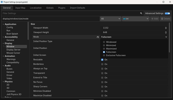
Task: Enable the Always on Top checkbox
Action: point(102,69)
